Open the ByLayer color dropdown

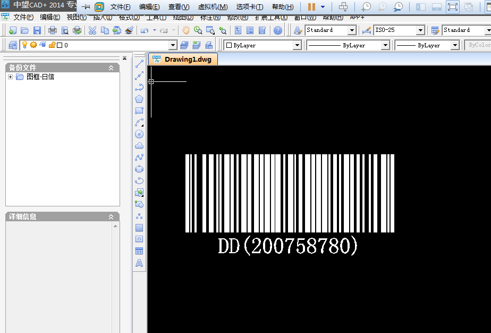(x=297, y=45)
